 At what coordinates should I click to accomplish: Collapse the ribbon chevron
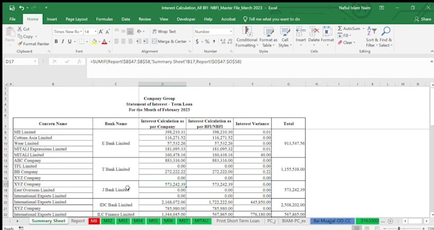pyautogui.click(x=432, y=52)
